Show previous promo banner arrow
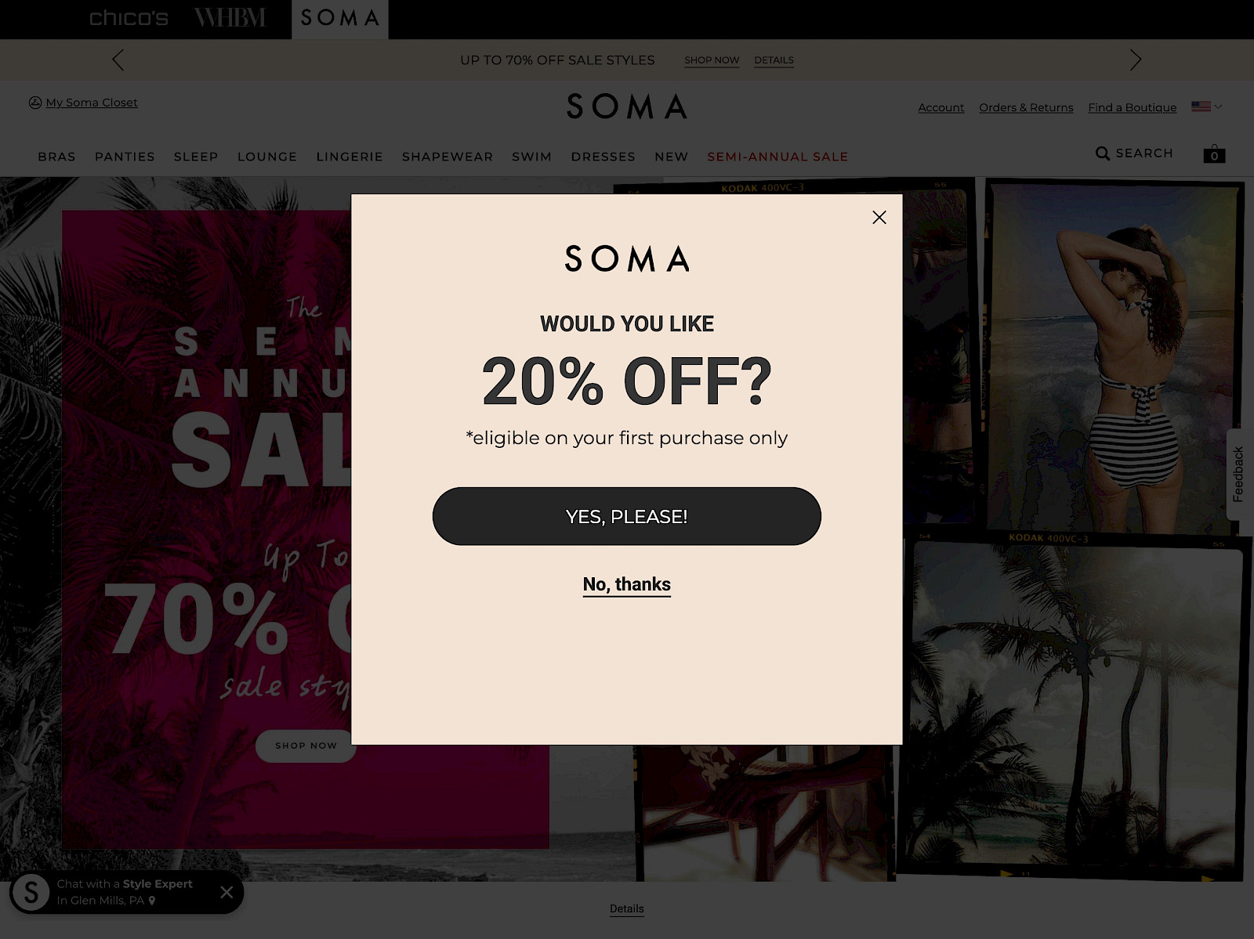This screenshot has height=939, width=1254. (118, 60)
